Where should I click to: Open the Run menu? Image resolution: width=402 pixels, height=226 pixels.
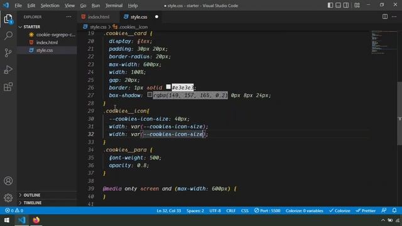click(x=95, y=6)
